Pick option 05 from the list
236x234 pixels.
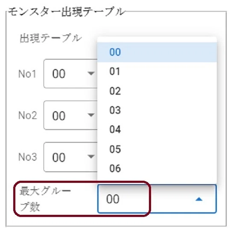pos(157,149)
